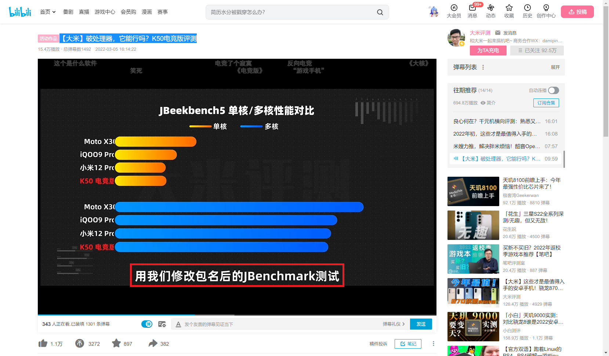Click the 已关注 92.5万 follow button
609x356 pixels.
(x=537, y=50)
